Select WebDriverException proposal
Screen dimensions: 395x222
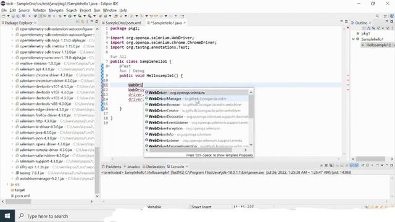coord(196,128)
